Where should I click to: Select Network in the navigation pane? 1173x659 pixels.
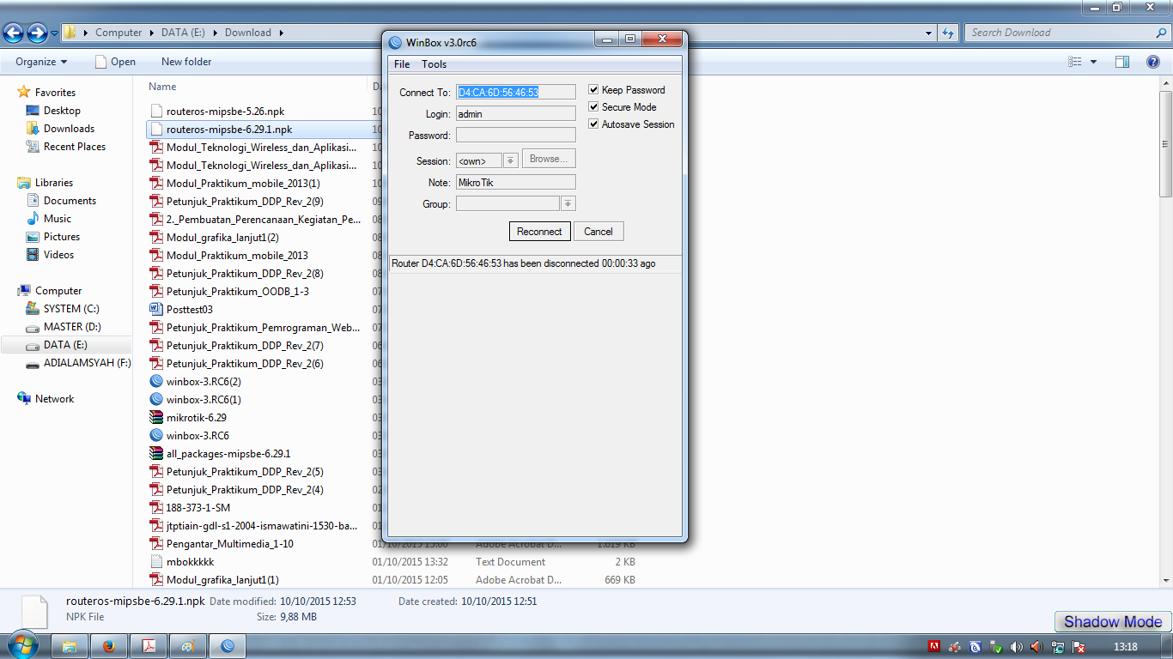(54, 399)
